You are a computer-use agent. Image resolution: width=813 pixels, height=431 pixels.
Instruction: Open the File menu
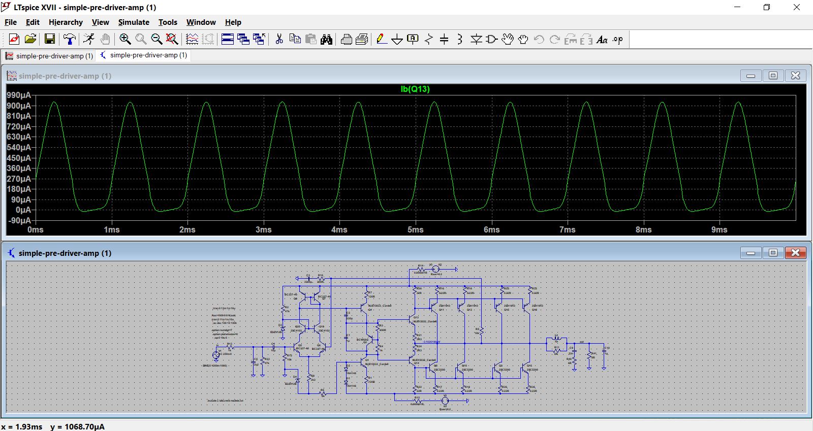pos(11,22)
